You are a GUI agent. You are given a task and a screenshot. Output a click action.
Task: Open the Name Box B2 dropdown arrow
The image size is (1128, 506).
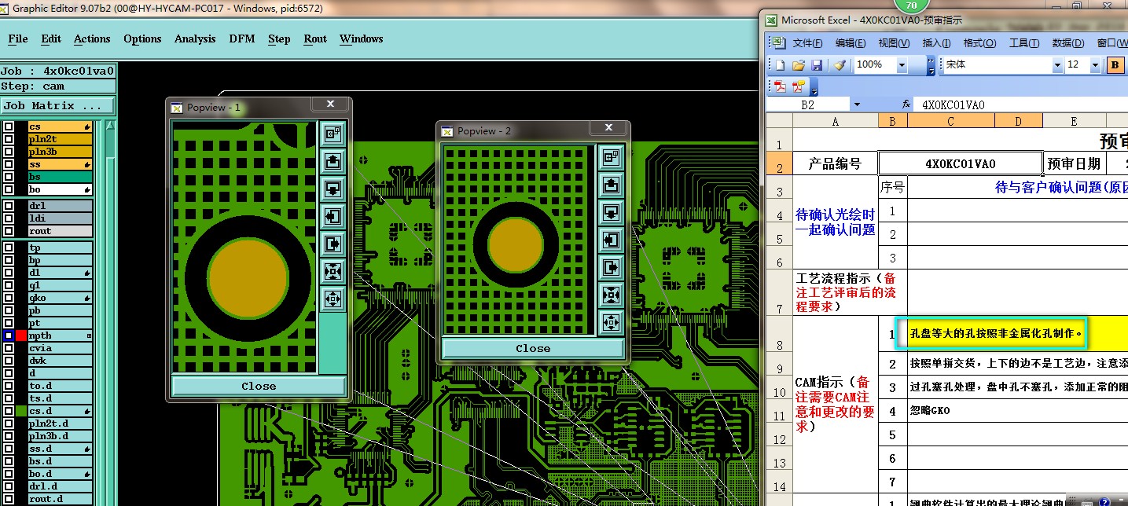point(856,104)
